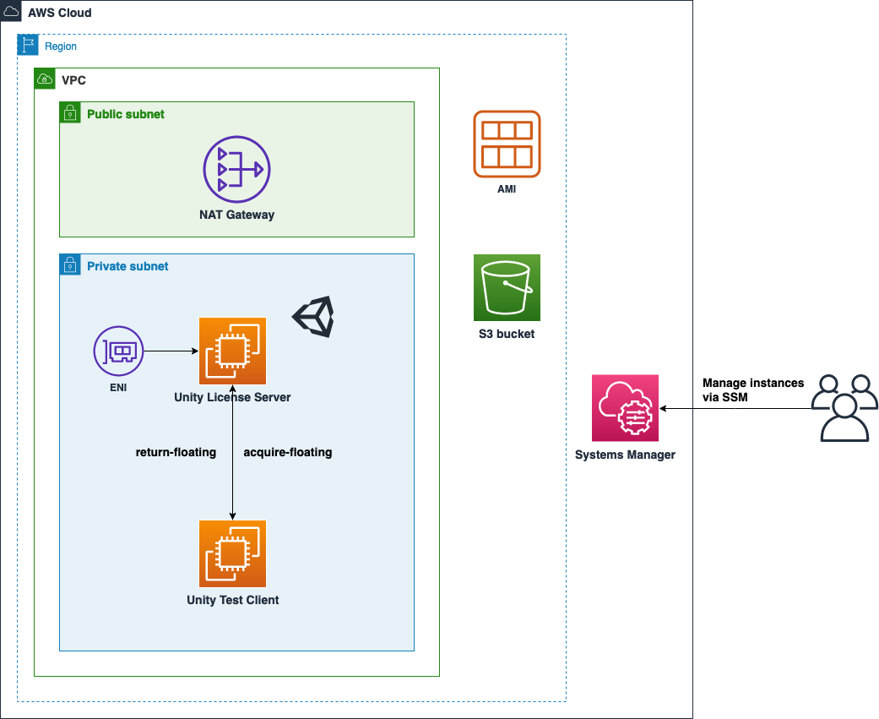
Task: Select the "acquire-floating" label
Action: tap(288, 452)
